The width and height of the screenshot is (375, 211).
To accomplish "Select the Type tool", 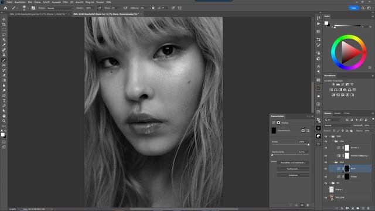I will [x=4, y=101].
